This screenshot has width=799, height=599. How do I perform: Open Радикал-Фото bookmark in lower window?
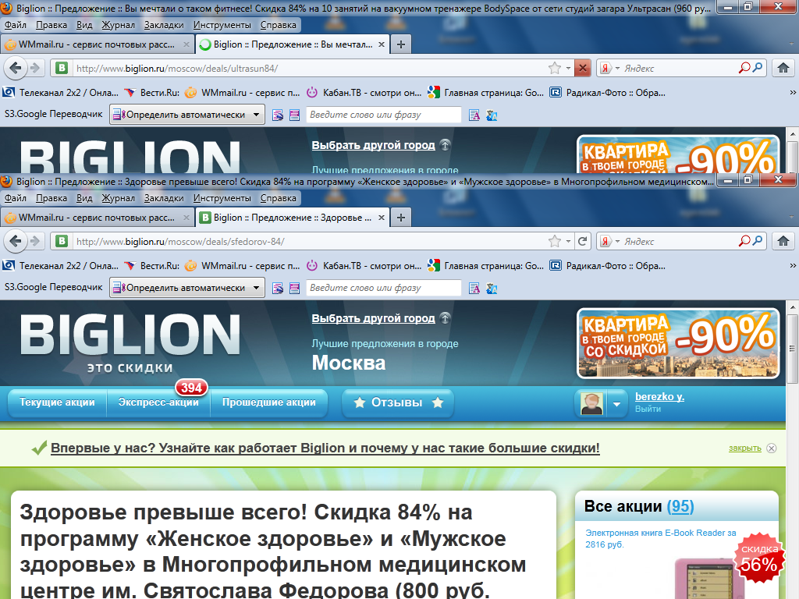(x=607, y=265)
